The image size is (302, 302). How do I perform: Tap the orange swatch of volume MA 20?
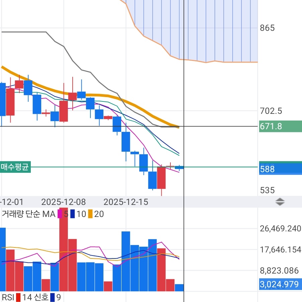(x=90, y=214)
